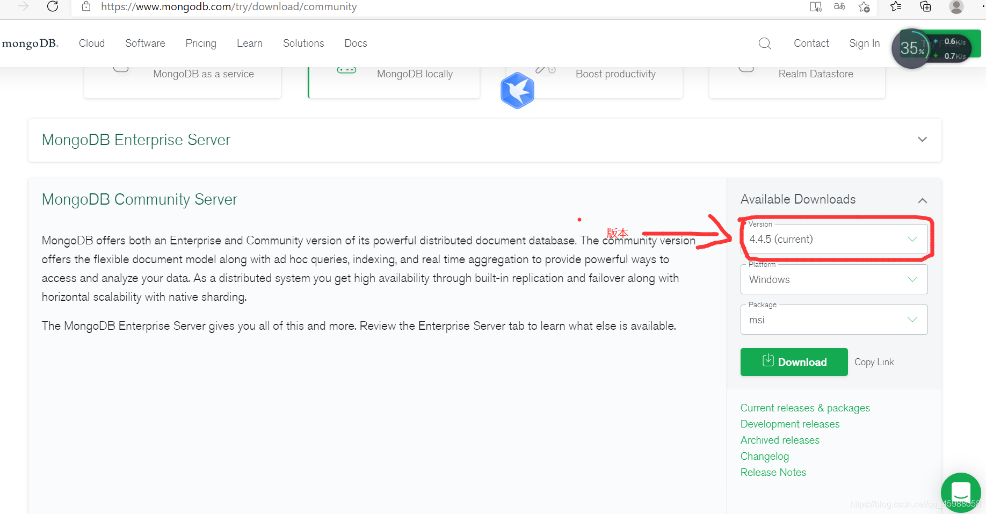986x514 pixels.
Task: Add page to favorites star icon
Action: tap(864, 7)
